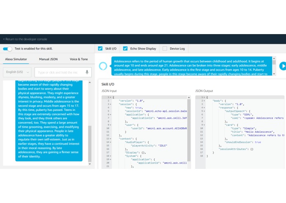
Task: Click chat history scrollbar down arrow
Action: pyautogui.click(x=90, y=164)
